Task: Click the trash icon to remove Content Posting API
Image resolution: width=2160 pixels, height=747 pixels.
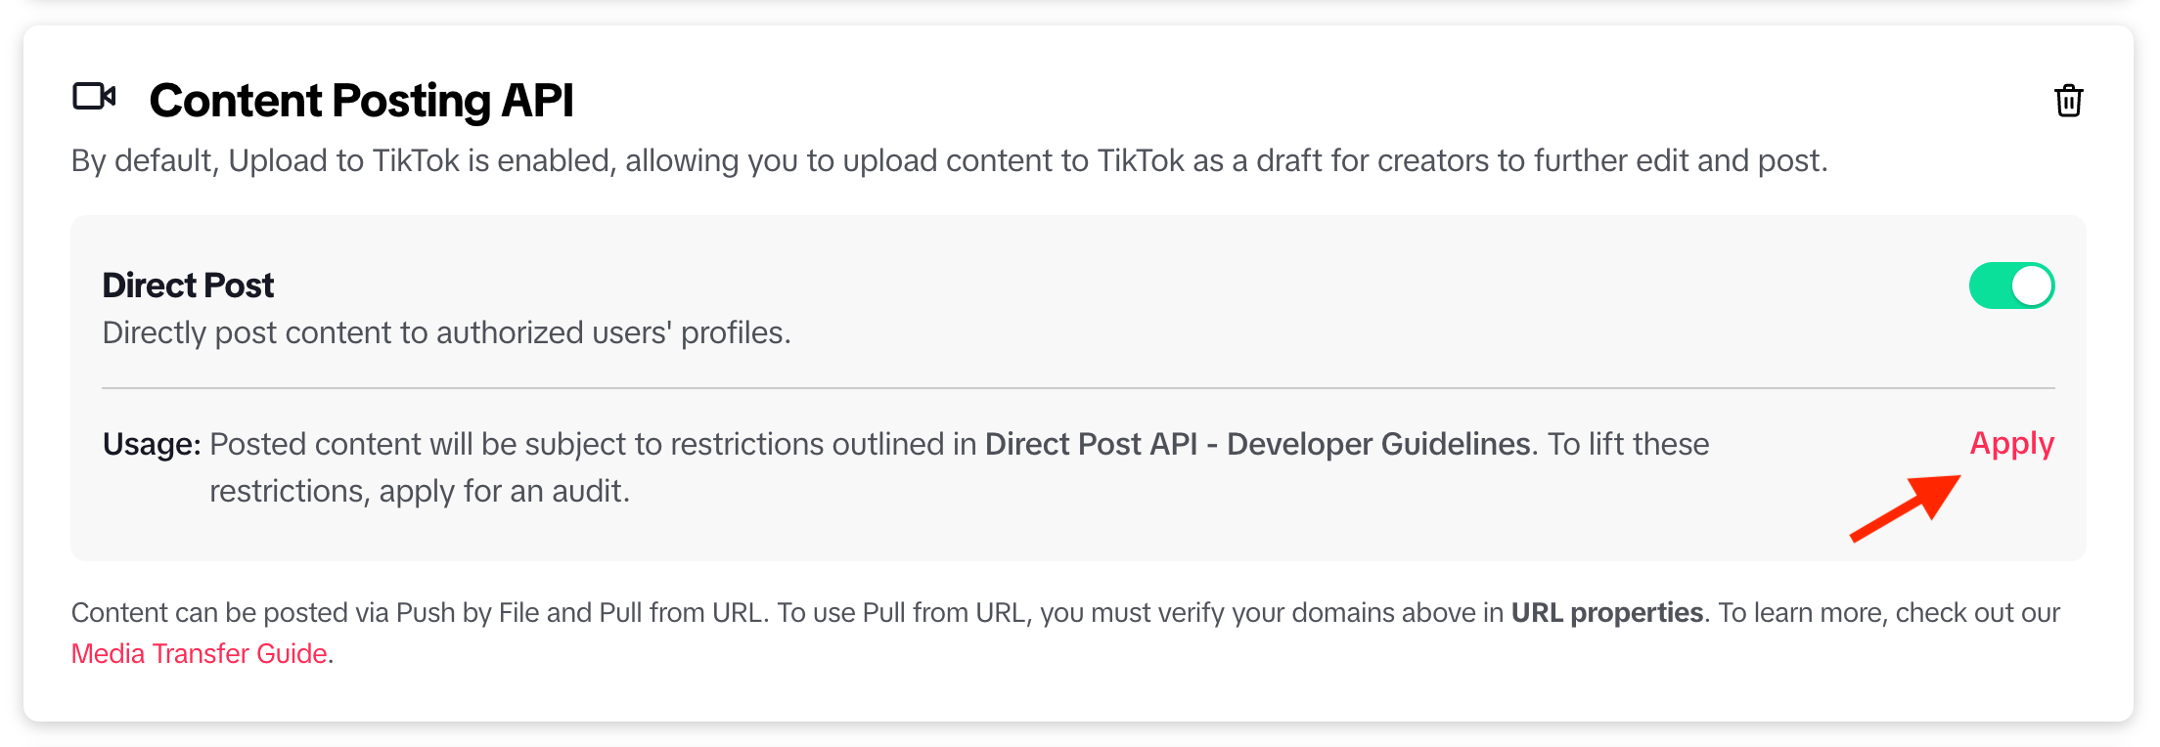Action: (2068, 101)
